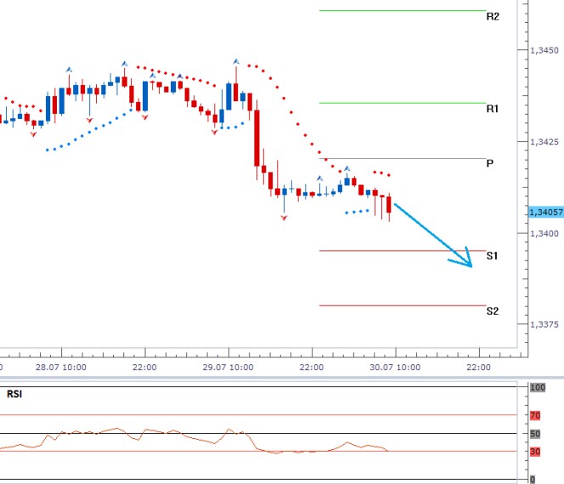Click the RSI 30 level label

point(535,452)
